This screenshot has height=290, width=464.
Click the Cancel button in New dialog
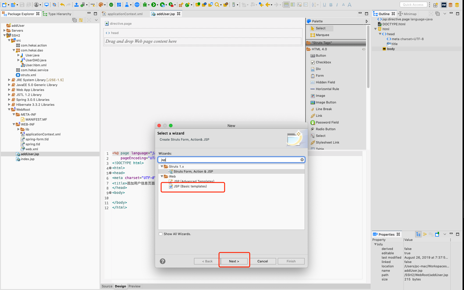262,261
